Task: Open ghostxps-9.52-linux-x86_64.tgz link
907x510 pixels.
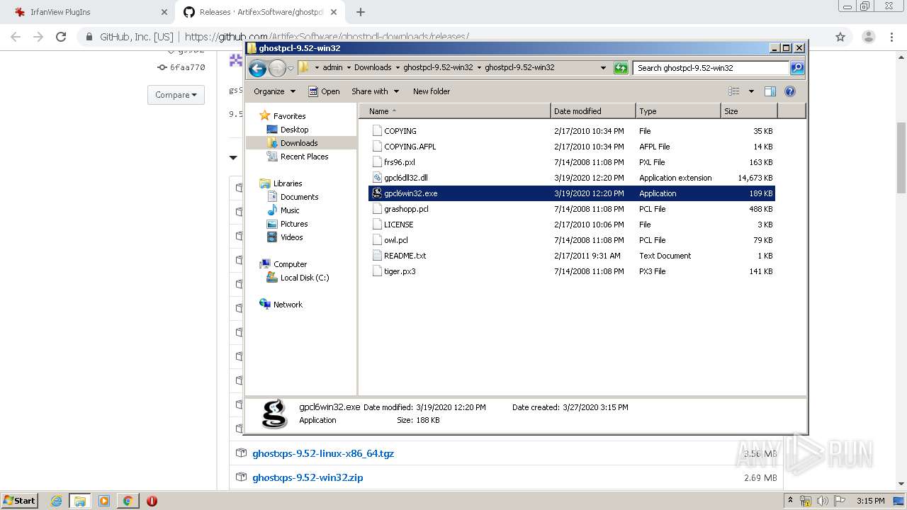Action: 323,453
